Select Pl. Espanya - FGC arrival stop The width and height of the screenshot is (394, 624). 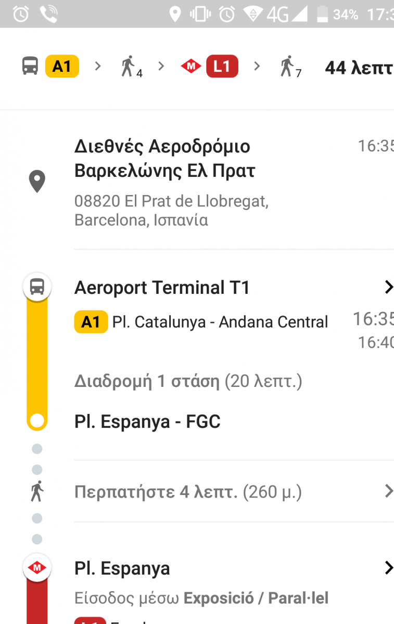pyautogui.click(x=147, y=422)
